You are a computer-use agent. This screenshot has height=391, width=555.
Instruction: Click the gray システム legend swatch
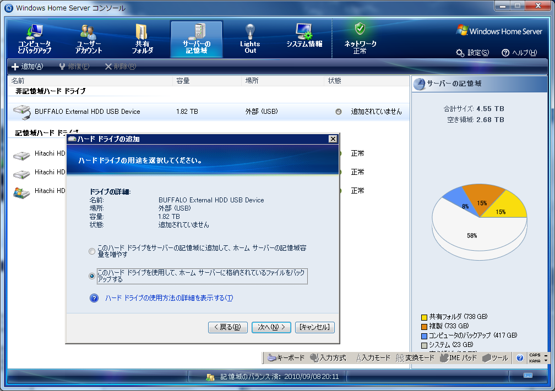click(424, 345)
